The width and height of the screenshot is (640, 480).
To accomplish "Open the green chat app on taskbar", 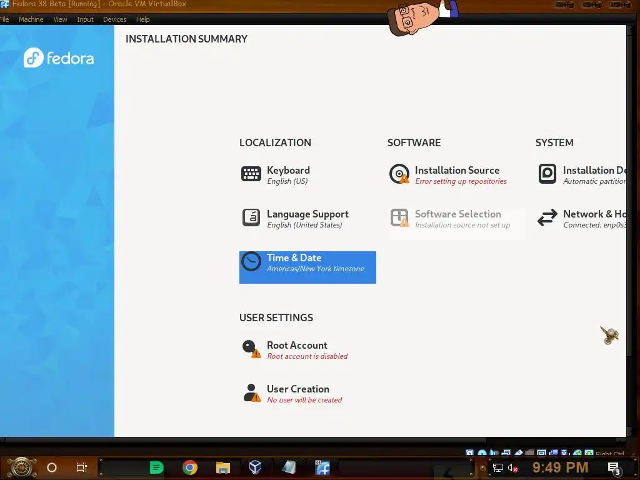I will pyautogui.click(x=156, y=467).
